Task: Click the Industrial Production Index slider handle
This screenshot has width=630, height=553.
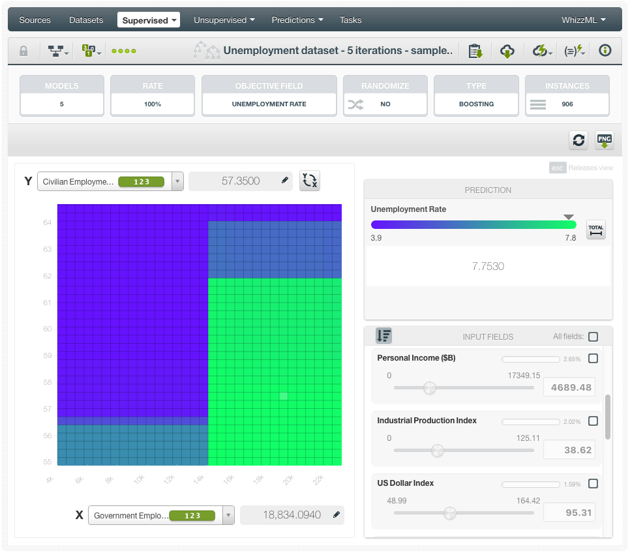Action: [x=438, y=451]
